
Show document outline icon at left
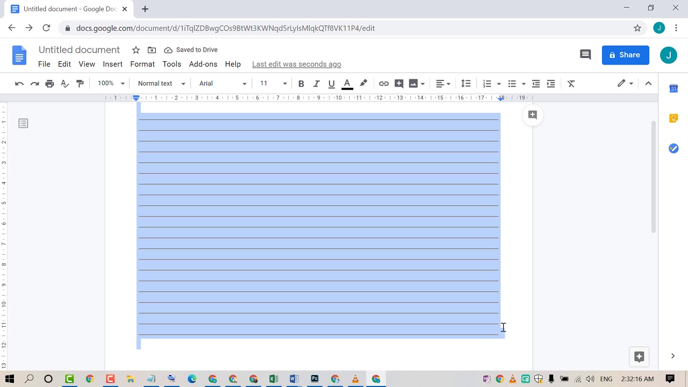(23, 124)
